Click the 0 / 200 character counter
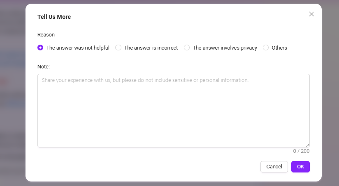 pyautogui.click(x=301, y=151)
